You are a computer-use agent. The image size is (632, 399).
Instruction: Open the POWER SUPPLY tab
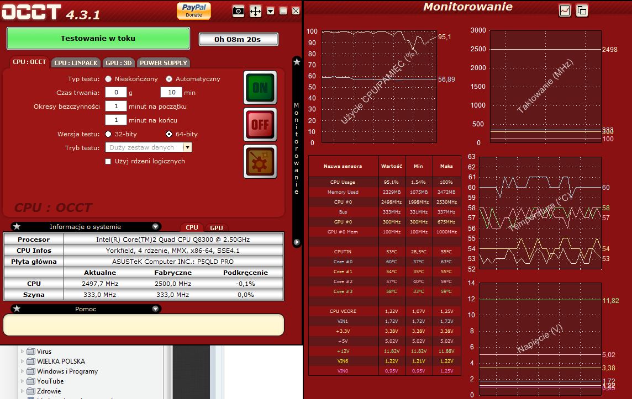point(163,63)
